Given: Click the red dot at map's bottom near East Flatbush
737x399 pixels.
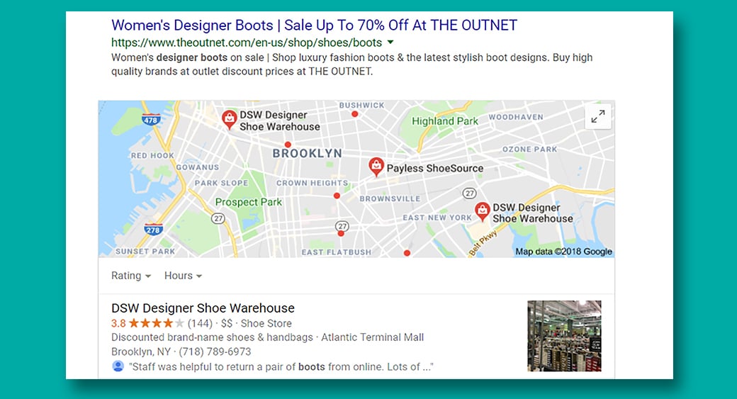Looking at the screenshot, I should pyautogui.click(x=407, y=253).
